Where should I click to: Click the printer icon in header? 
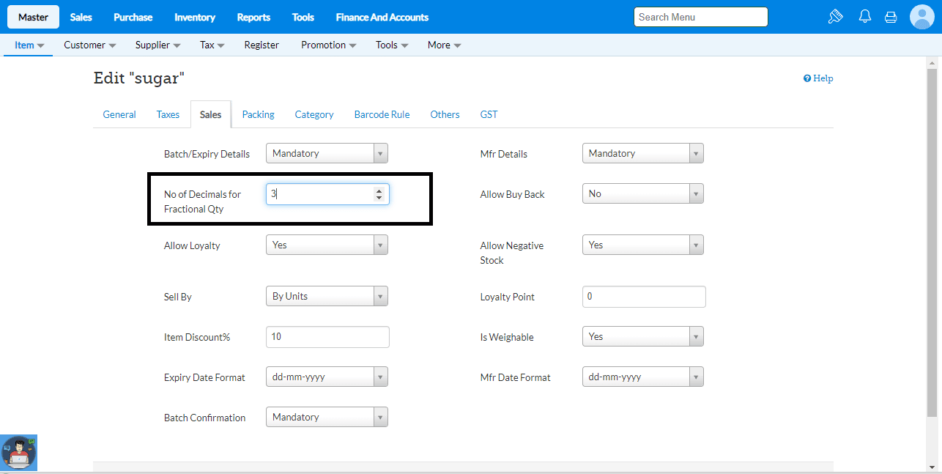click(891, 17)
